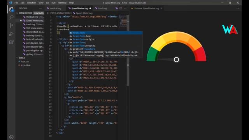Close the Preview Speed Meter.svg tab
Image resolution: width=249 pixels, height=140 pixels.
click(161, 8)
